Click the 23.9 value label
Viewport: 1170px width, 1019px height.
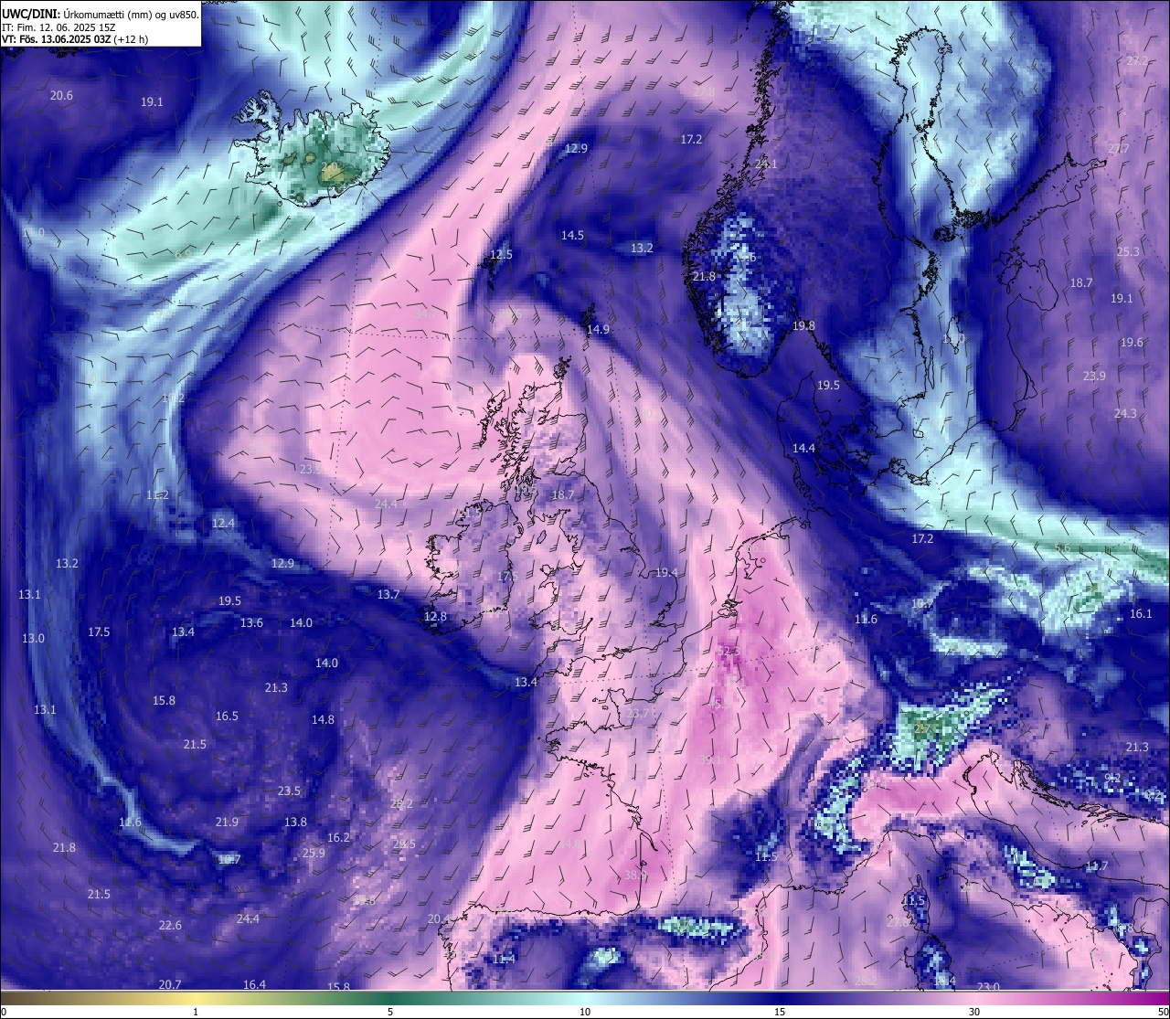coord(1094,376)
